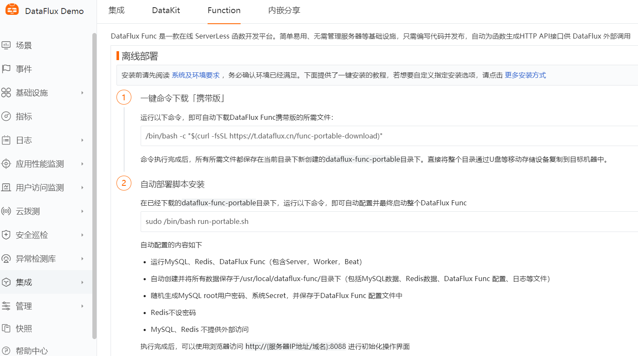This screenshot has width=638, height=356.
Task: Click the 管理 sliders icon
Action: (6, 306)
